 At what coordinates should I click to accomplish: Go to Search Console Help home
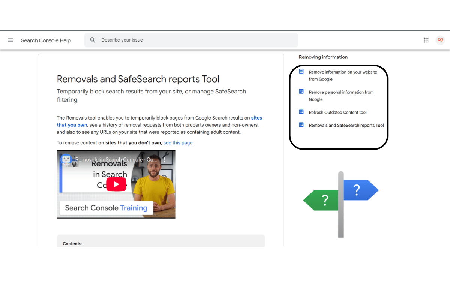pos(46,40)
